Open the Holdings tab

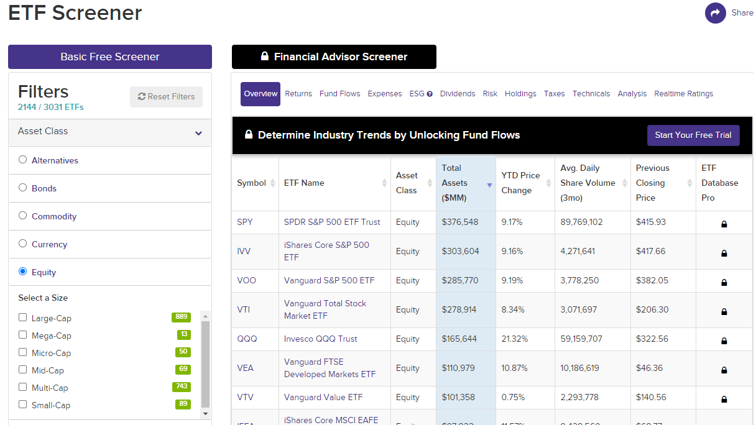[x=520, y=94]
